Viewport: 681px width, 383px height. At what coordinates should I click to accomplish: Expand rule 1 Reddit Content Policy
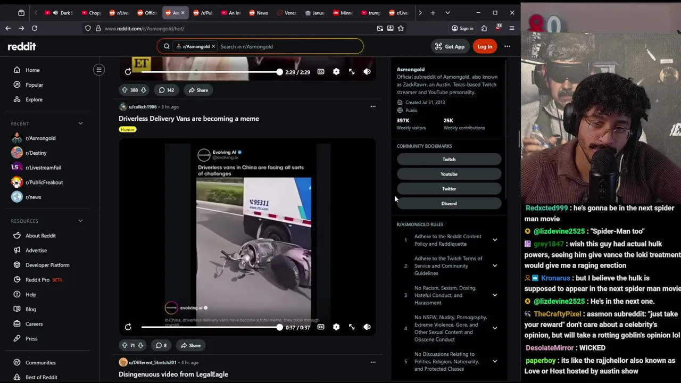tap(495, 240)
